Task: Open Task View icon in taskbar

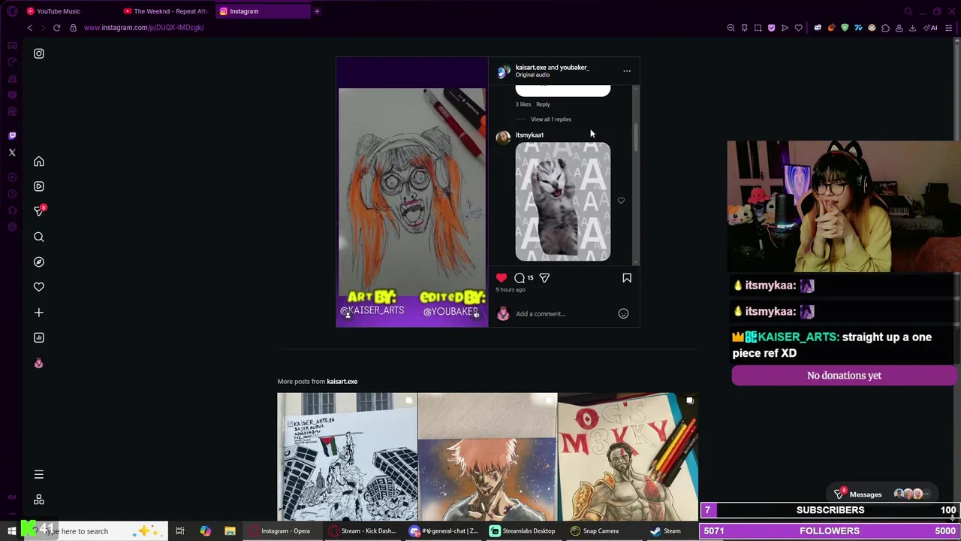Action: 180,531
